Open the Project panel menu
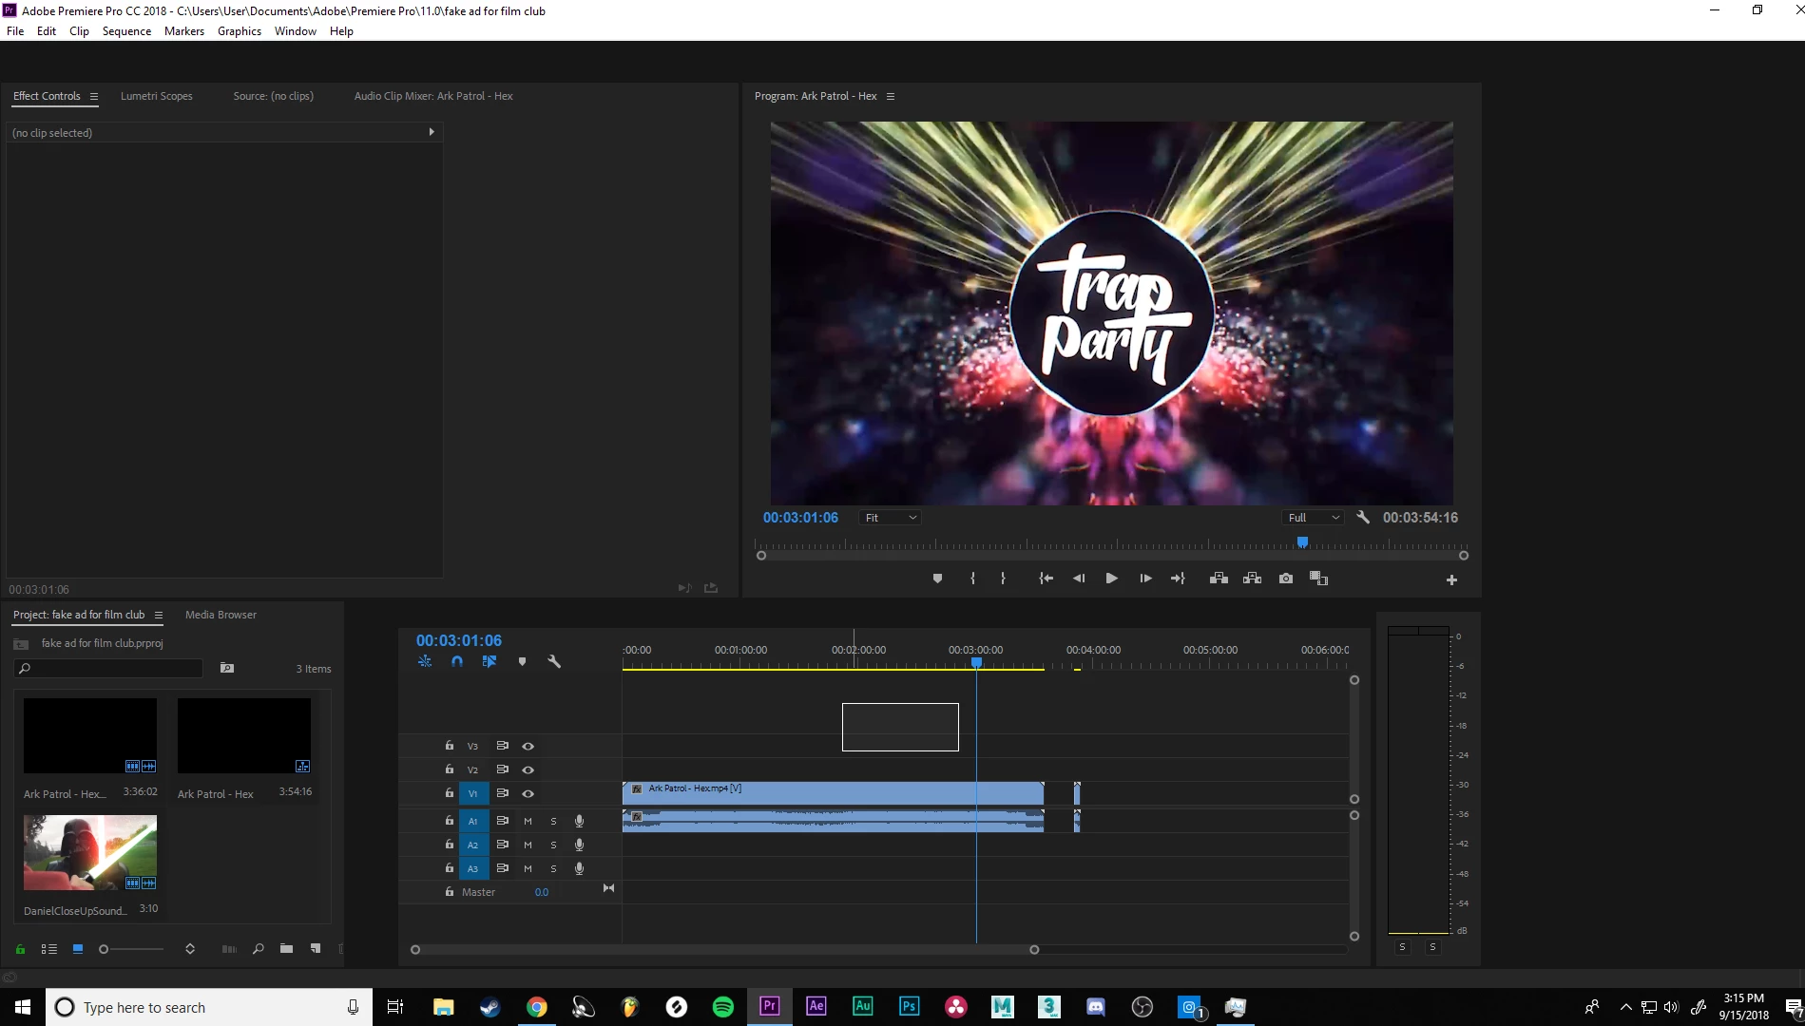The width and height of the screenshot is (1805, 1026). (159, 615)
